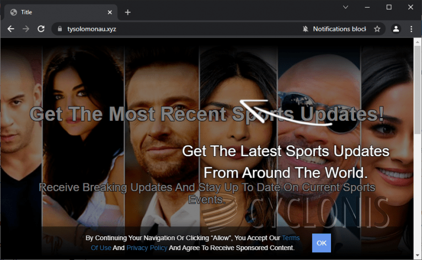This screenshot has width=422, height=260.
Task: Open a new tab with plus button
Action: click(x=128, y=12)
